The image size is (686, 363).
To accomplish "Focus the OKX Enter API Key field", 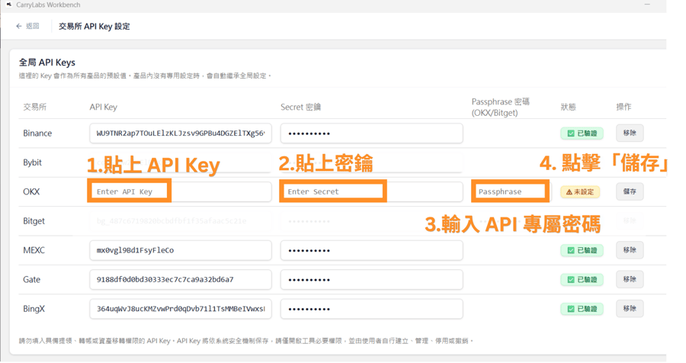I will (180, 191).
